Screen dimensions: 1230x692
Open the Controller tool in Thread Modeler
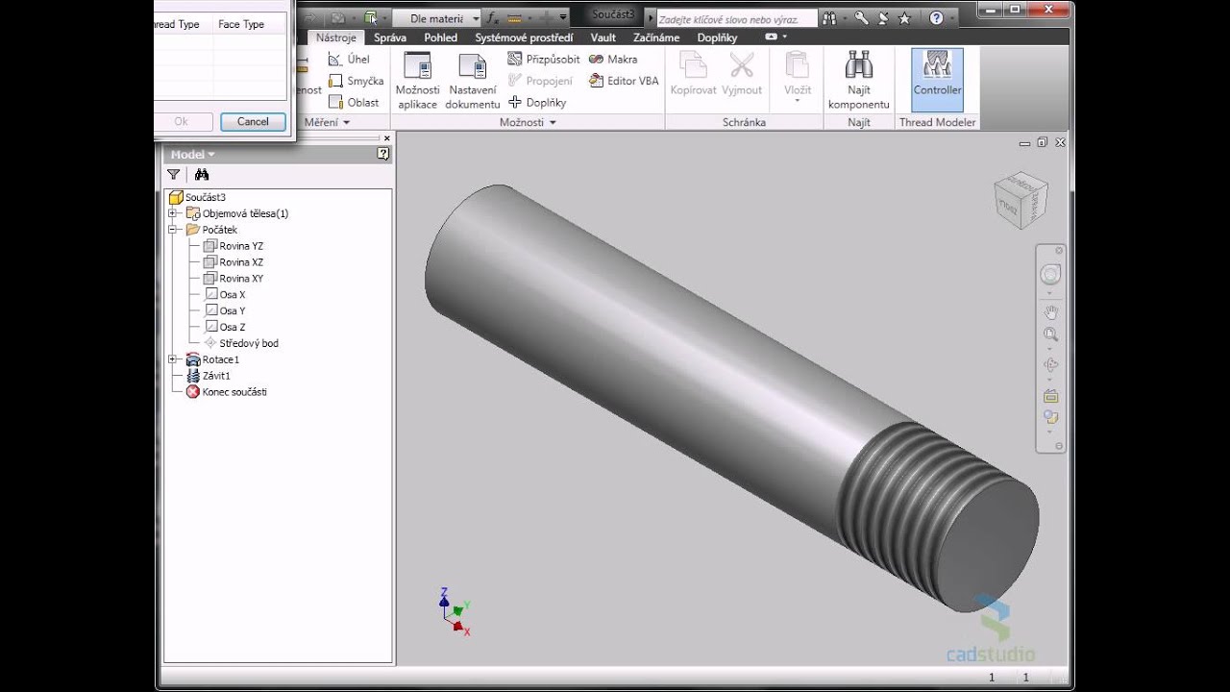[937, 79]
